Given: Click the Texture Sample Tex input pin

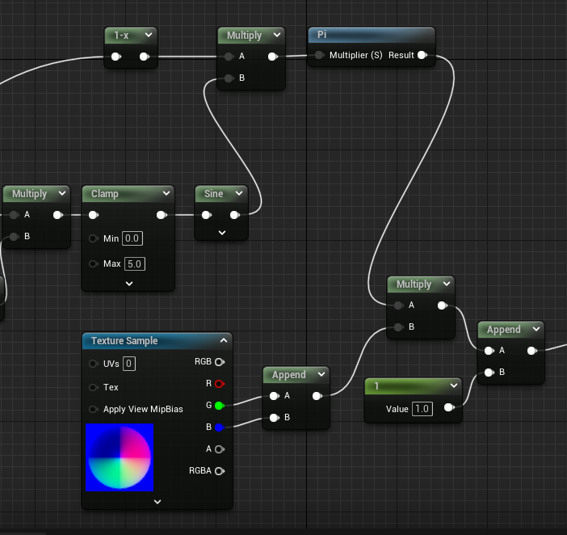Looking at the screenshot, I should (x=94, y=387).
